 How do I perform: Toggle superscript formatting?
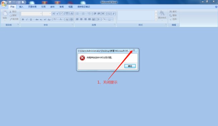45,19
